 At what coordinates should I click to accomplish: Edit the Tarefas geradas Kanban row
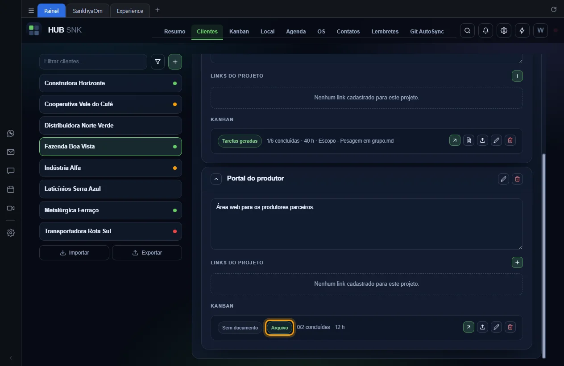coord(496,140)
